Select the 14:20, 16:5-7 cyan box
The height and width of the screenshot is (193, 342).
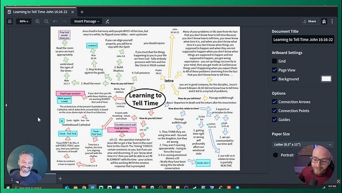[203, 163]
